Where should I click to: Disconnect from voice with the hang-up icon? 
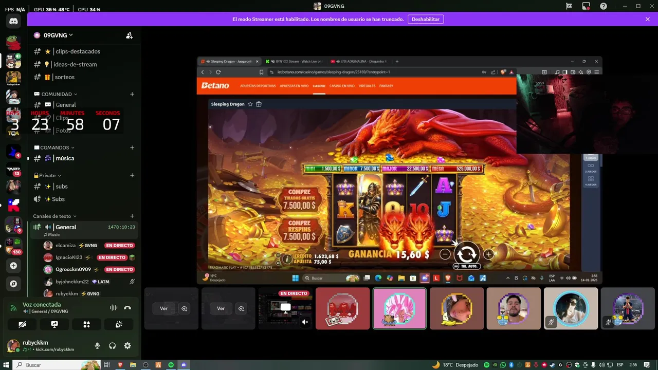coord(127,308)
